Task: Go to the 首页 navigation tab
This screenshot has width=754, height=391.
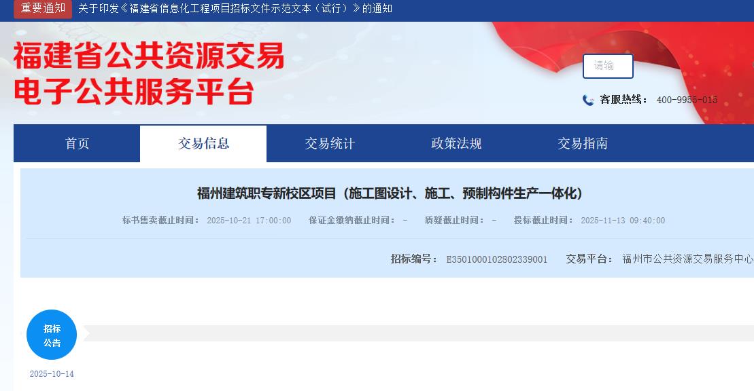Action: (x=77, y=143)
